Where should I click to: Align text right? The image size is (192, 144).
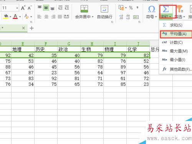53,17
